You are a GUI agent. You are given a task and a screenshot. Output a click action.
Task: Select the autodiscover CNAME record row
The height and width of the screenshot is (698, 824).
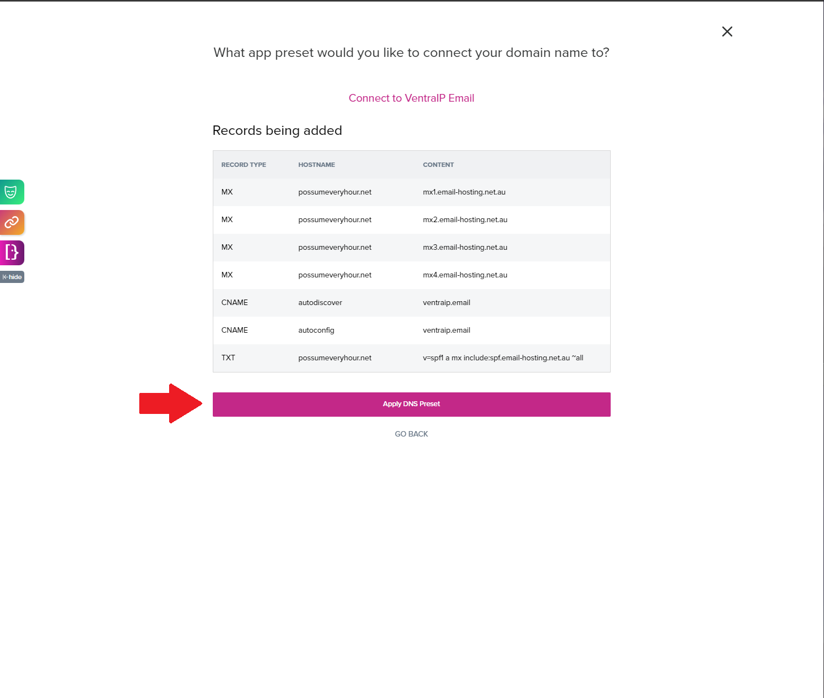411,302
